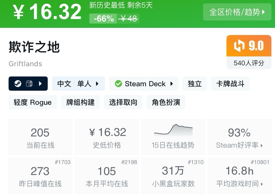Open 全区价格/趋势 regional prices

pyautogui.click(x=237, y=12)
